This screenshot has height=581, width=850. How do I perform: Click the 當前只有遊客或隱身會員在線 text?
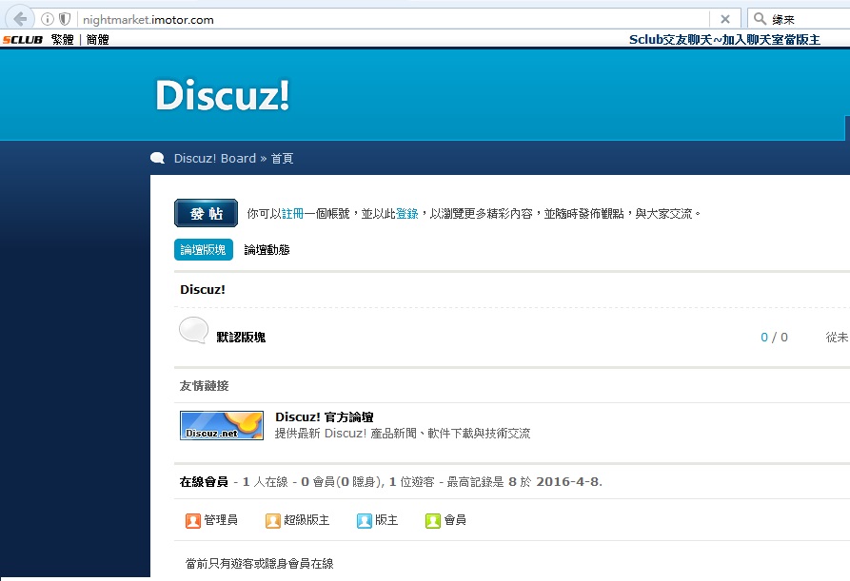point(259,564)
